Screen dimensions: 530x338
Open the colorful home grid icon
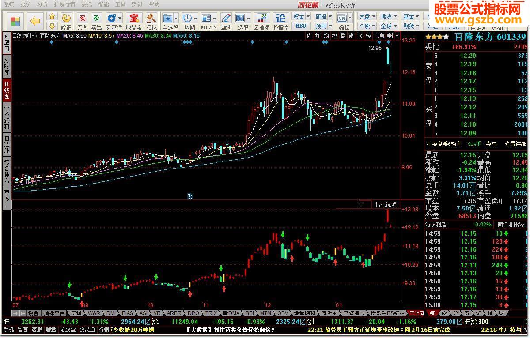[x=15, y=21]
